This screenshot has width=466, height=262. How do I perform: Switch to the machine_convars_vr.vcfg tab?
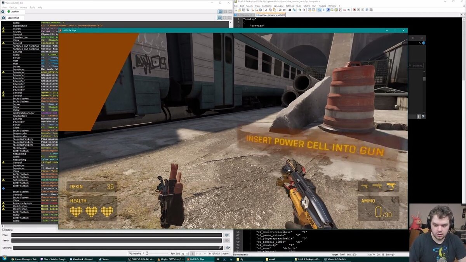pos(271,15)
